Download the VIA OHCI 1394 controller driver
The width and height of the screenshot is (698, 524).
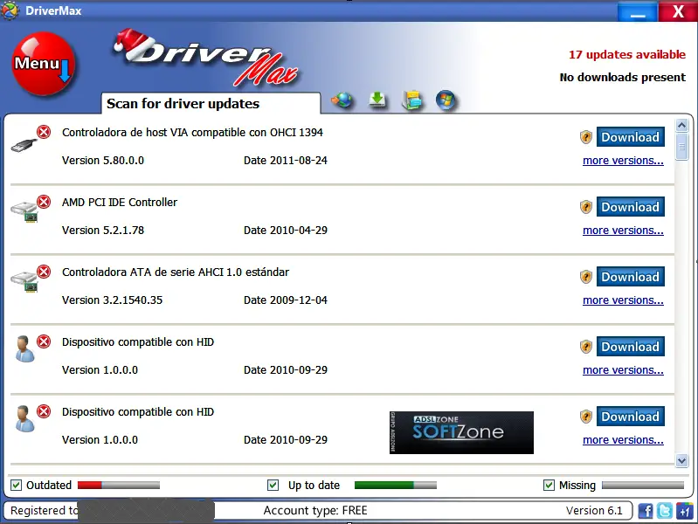click(x=631, y=137)
